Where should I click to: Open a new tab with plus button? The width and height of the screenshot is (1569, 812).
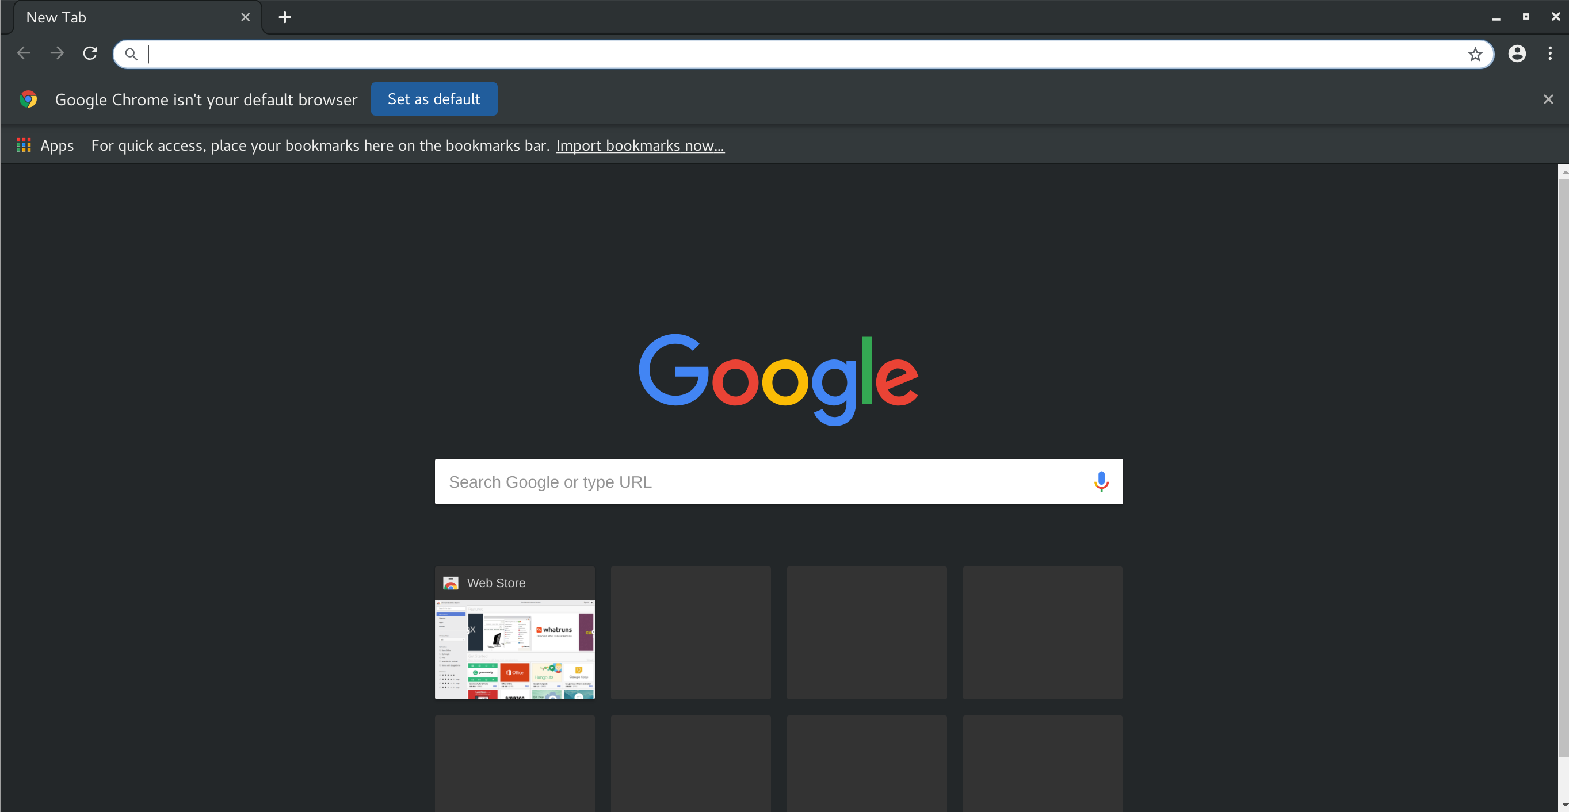pyautogui.click(x=284, y=17)
